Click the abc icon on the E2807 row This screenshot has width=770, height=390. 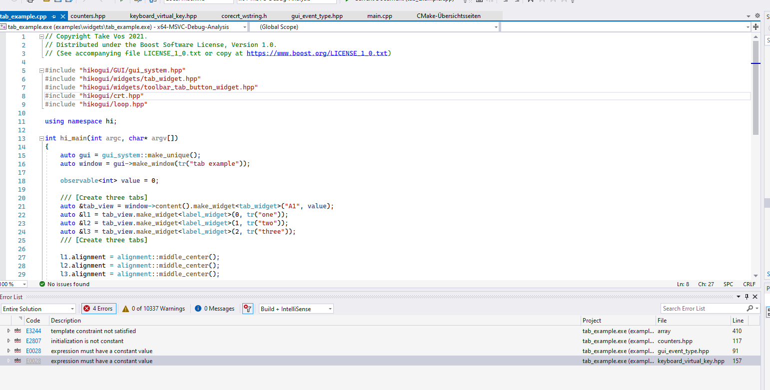pos(18,341)
